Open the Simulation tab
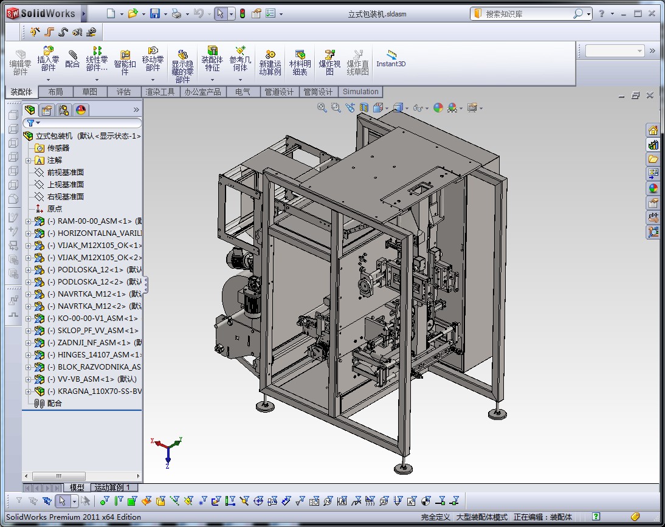 [x=360, y=92]
